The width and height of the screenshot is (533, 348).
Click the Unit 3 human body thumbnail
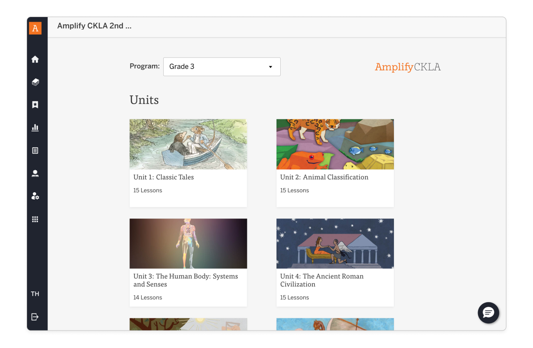[188, 244]
